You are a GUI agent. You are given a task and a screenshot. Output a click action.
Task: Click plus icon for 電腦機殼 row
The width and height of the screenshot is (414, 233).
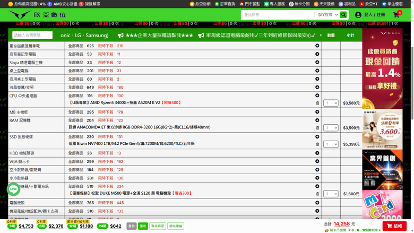coord(317,203)
